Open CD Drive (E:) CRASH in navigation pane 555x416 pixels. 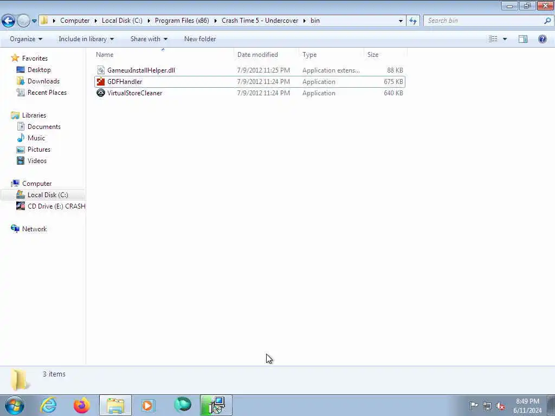56,206
